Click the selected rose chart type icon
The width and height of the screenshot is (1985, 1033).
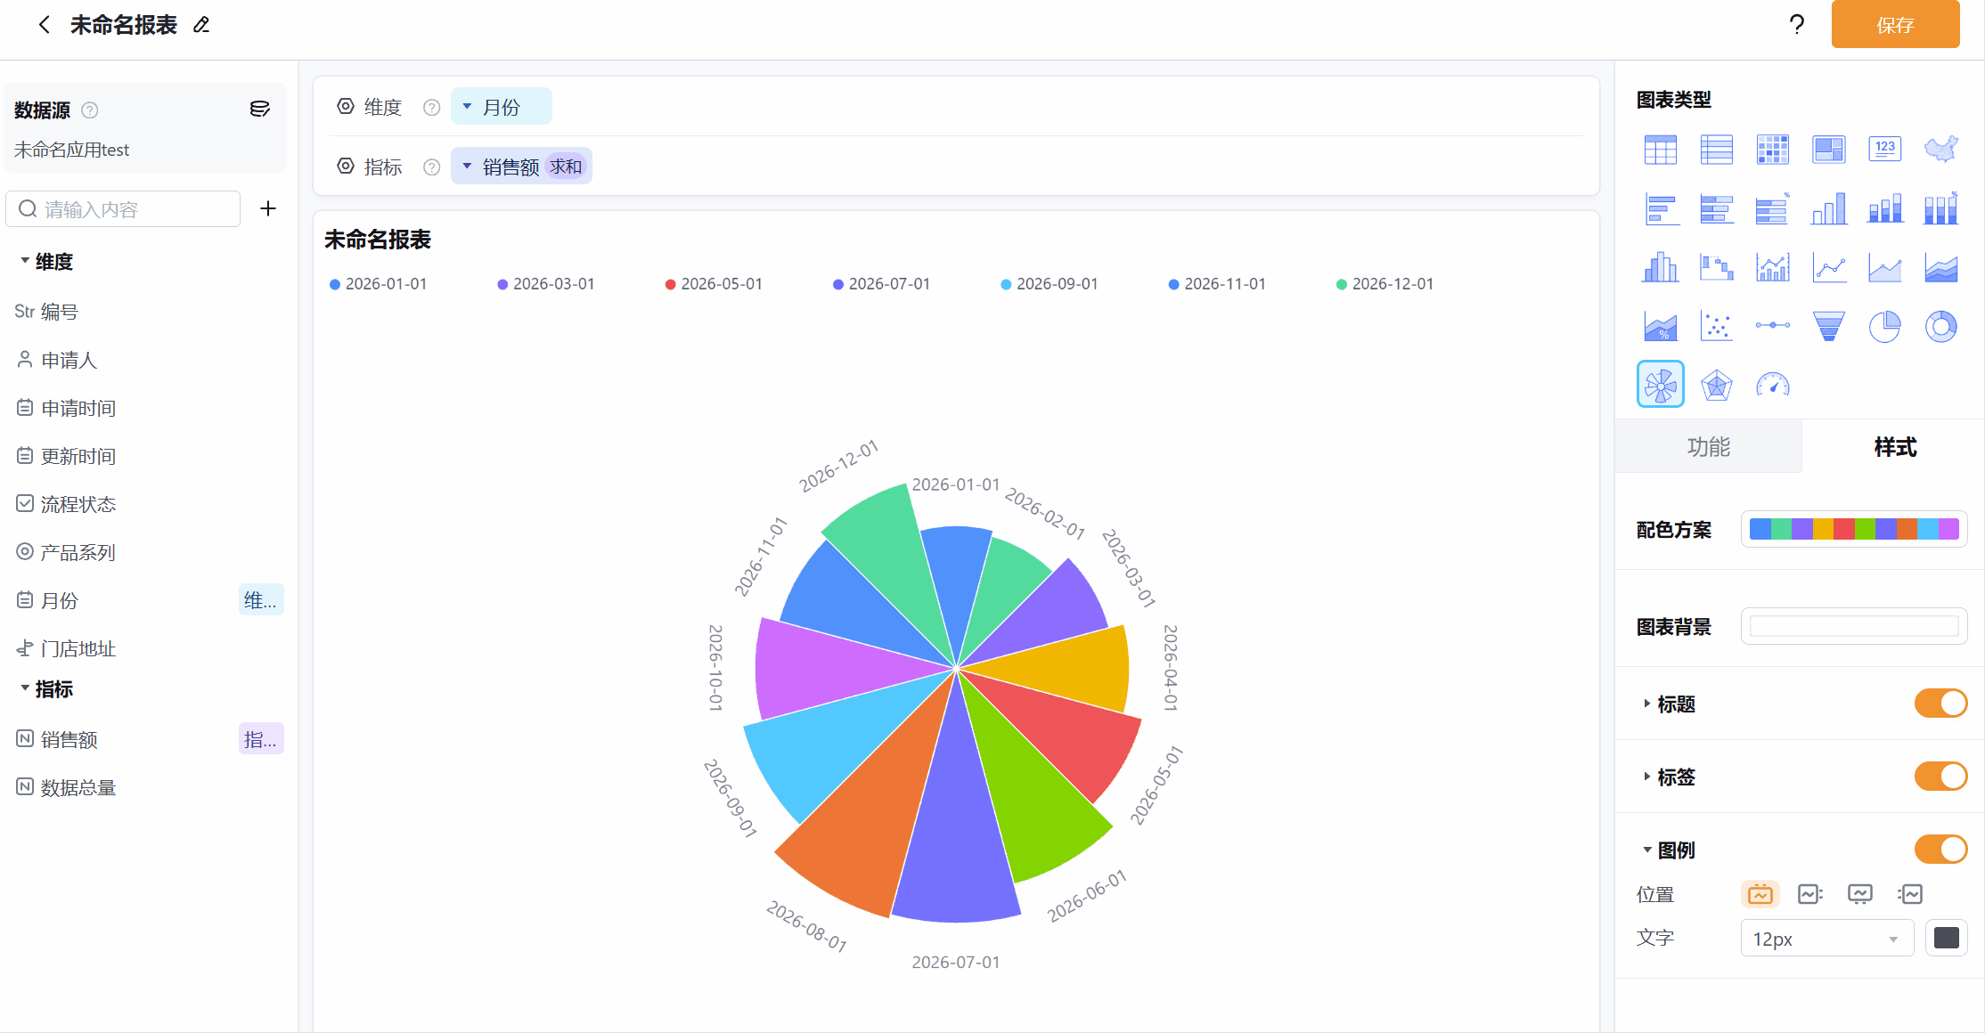1661,385
